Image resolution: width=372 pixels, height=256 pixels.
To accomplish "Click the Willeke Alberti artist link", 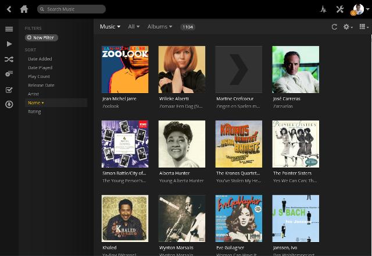I will (x=174, y=98).
